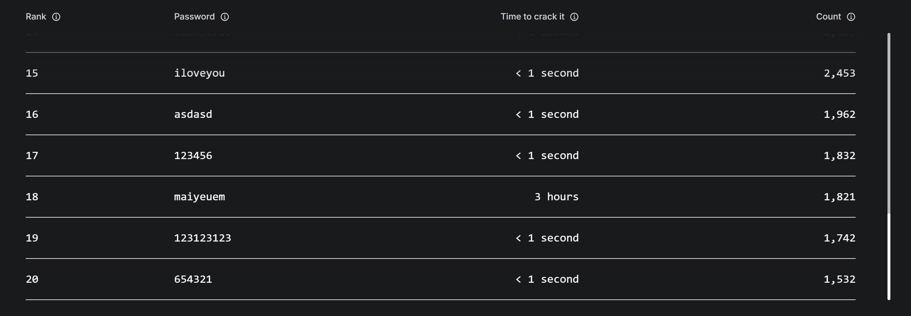
Task: Click the 1,962 count value
Action: [x=839, y=115]
